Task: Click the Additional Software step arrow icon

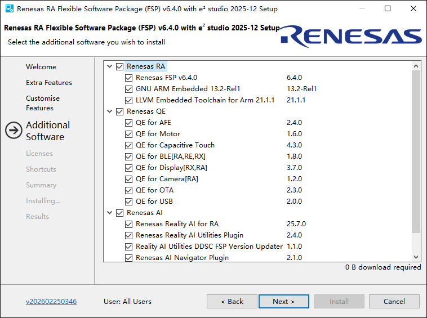Action: pyautogui.click(x=14, y=131)
